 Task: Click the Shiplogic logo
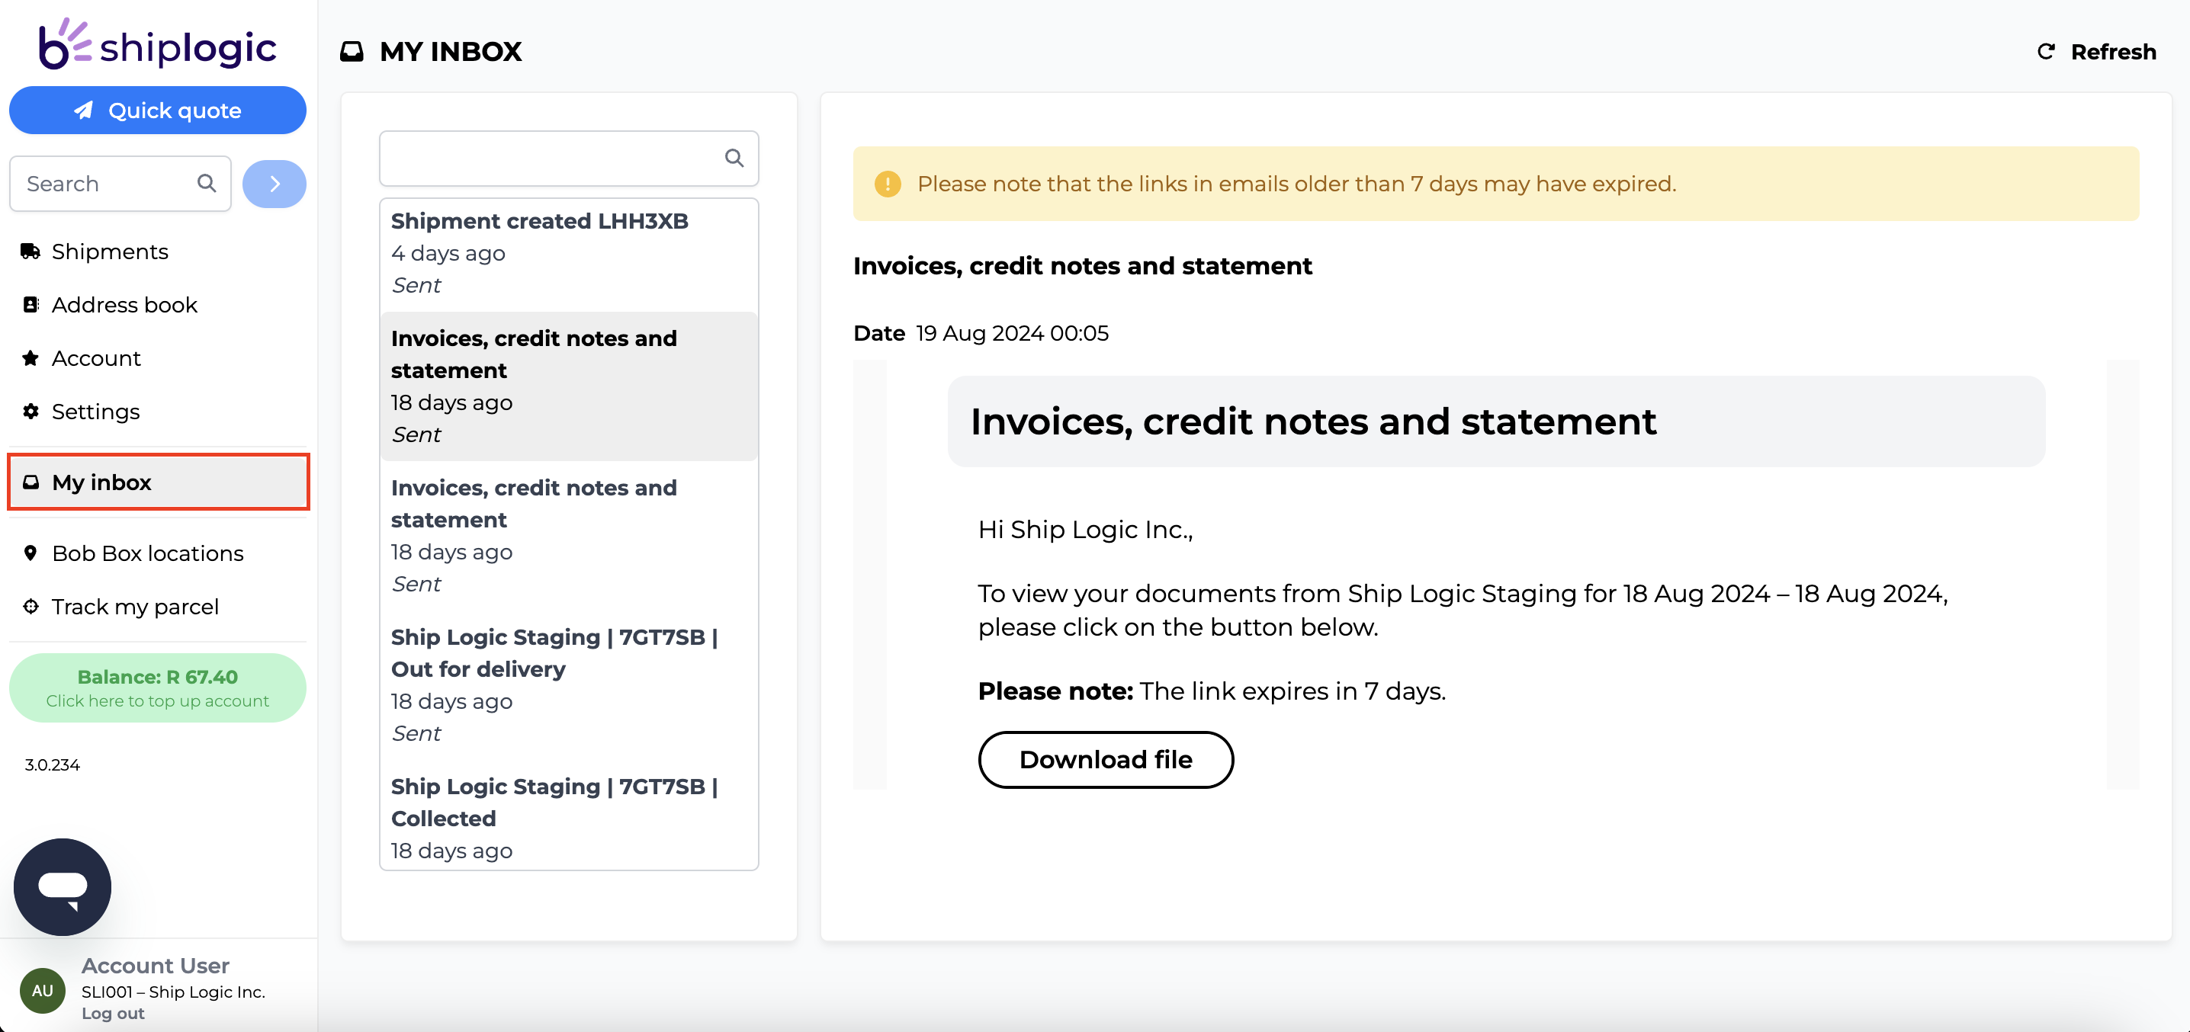click(x=157, y=44)
